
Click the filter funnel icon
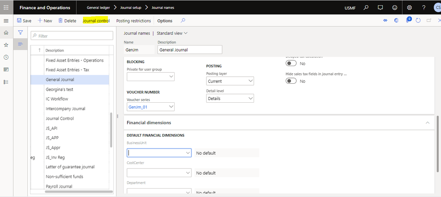(x=20, y=33)
